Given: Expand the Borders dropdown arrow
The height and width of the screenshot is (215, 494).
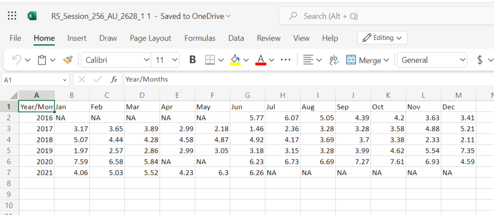Looking at the screenshot, I should coord(221,60).
